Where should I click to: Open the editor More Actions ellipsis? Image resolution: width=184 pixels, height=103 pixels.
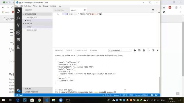[158, 10]
